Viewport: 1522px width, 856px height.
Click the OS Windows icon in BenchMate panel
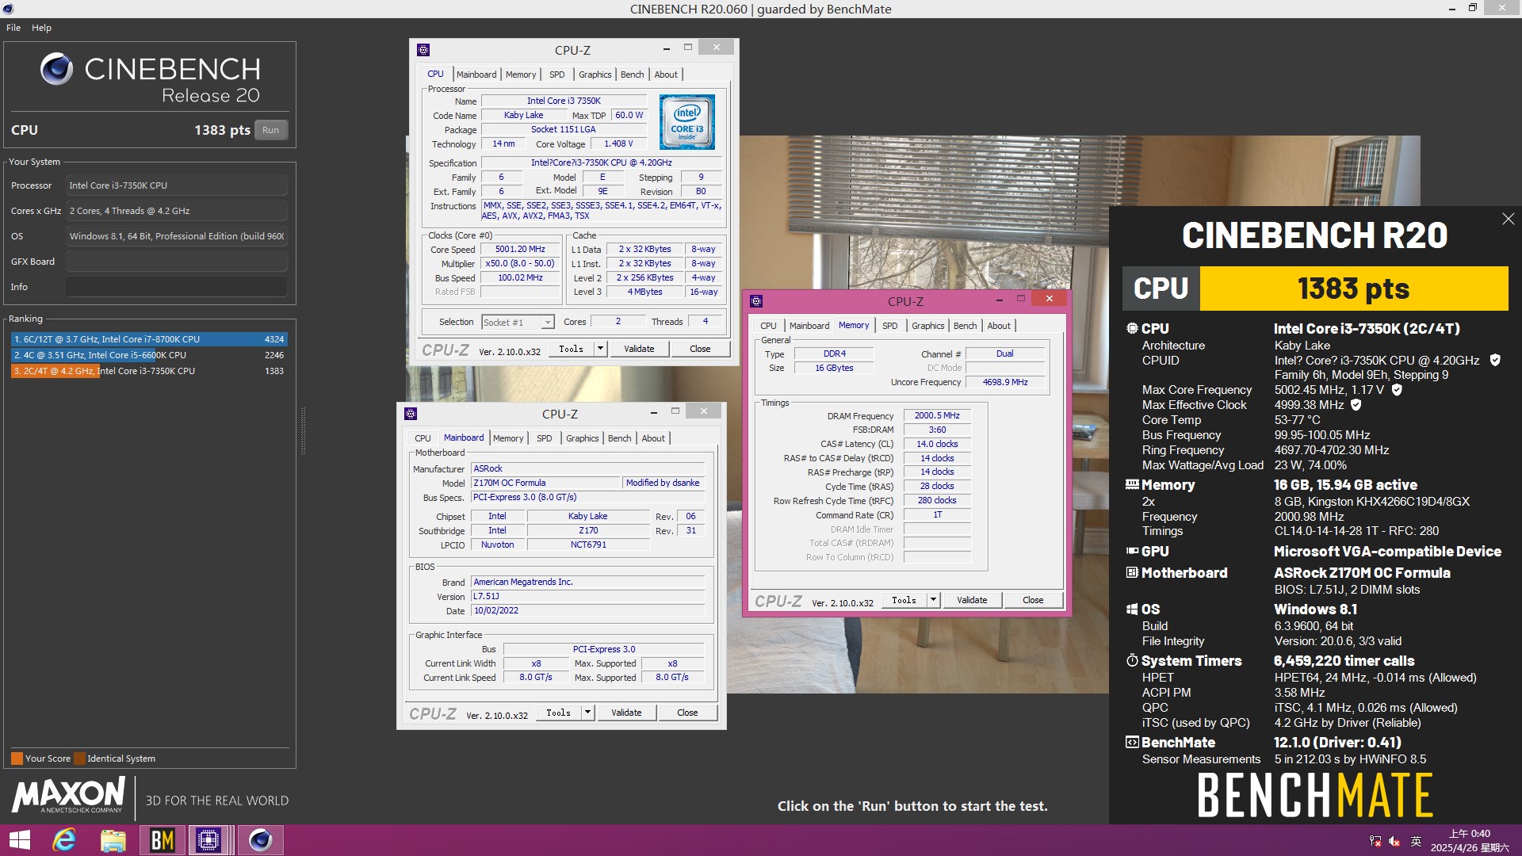(1132, 609)
